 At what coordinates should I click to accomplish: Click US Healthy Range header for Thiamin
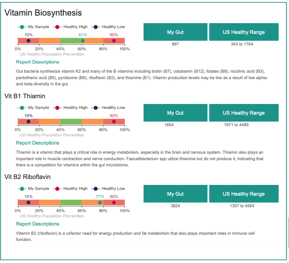pyautogui.click(x=244, y=113)
